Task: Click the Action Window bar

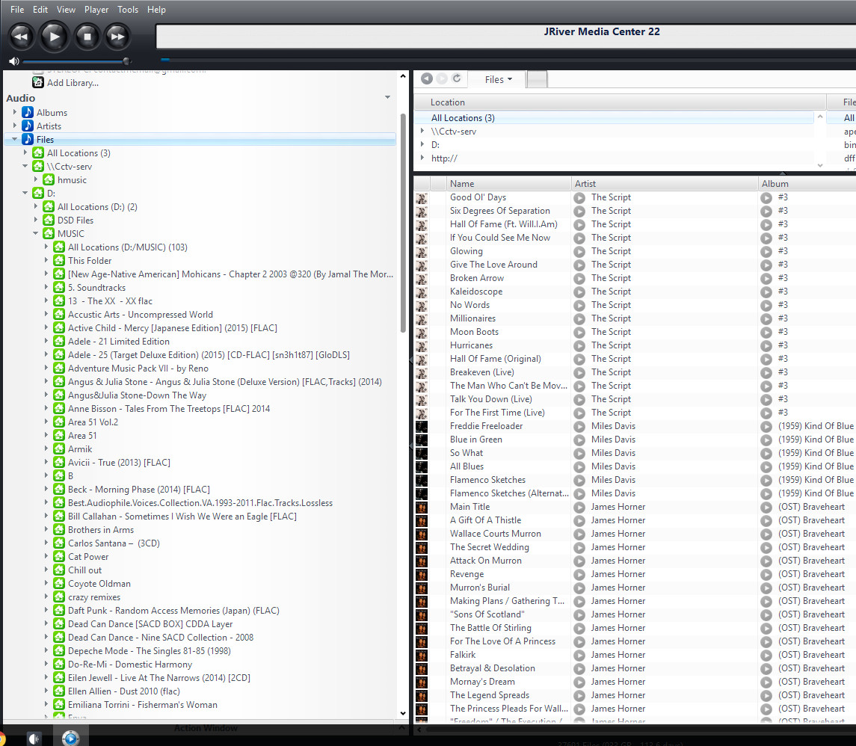Action: click(206, 728)
